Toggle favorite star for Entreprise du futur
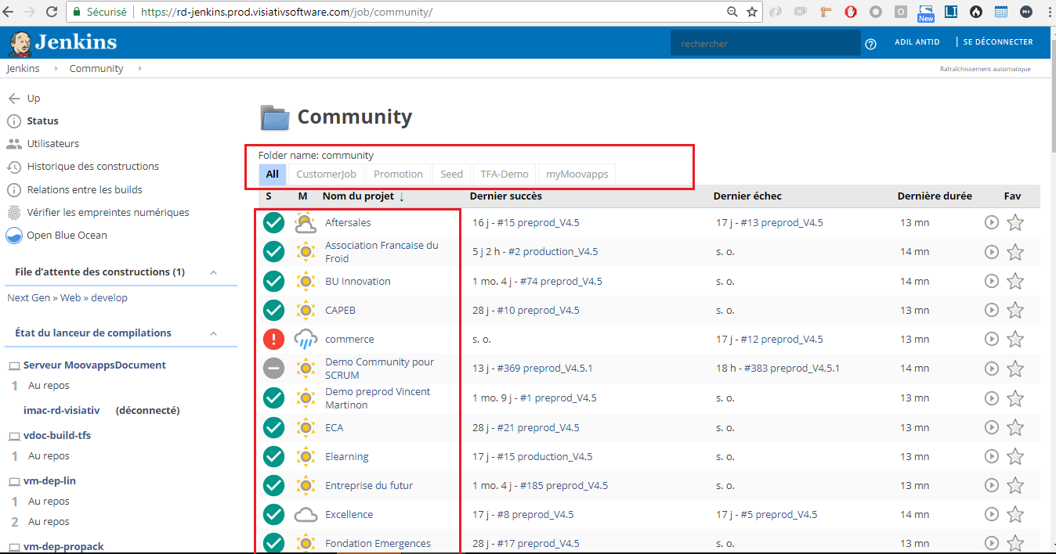Screen dimensions: 1056x554 [1015, 485]
